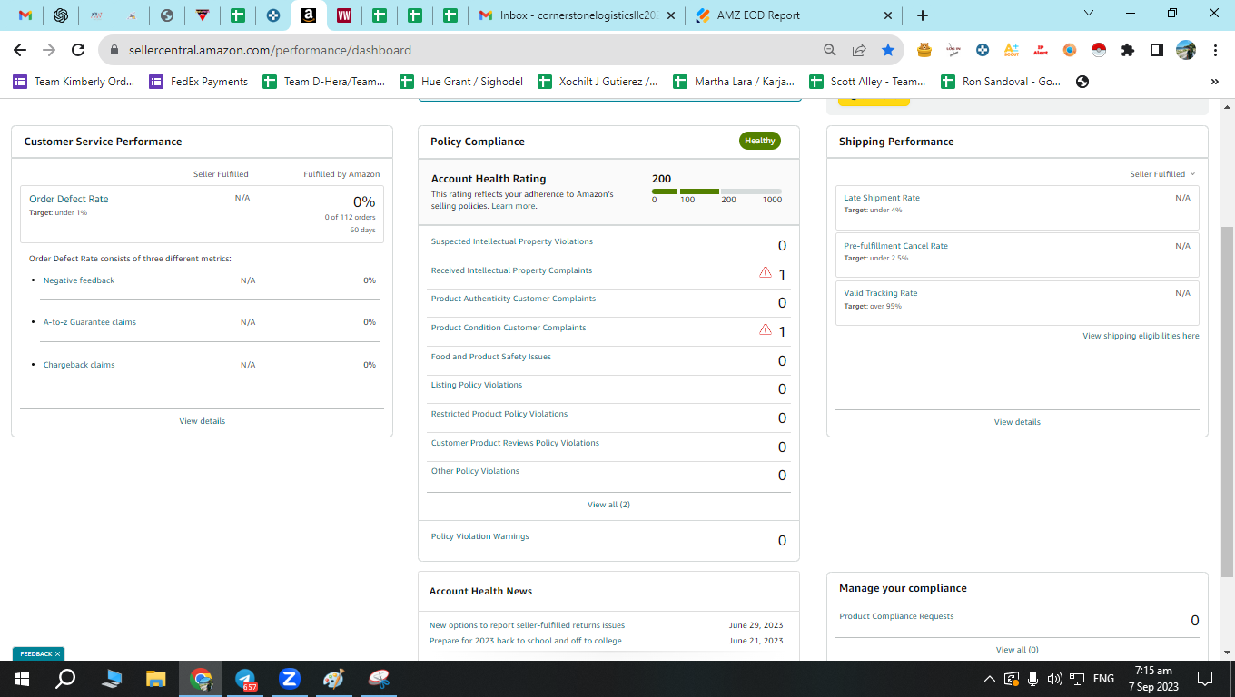Screen dimensions: 1235x697
Task: Open Zoom from the taskbar
Action: click(x=290, y=679)
